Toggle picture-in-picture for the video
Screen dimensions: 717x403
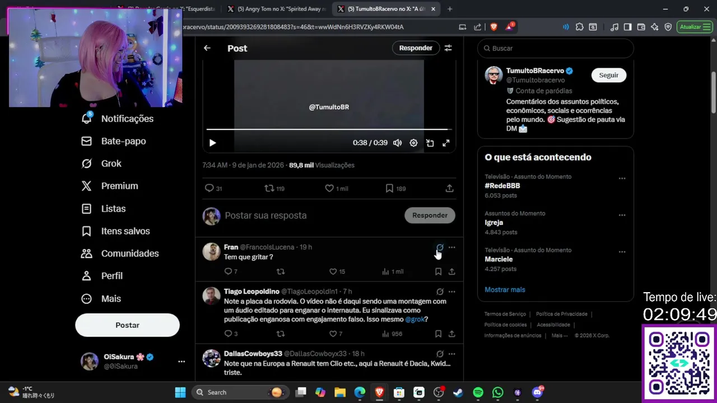430,143
